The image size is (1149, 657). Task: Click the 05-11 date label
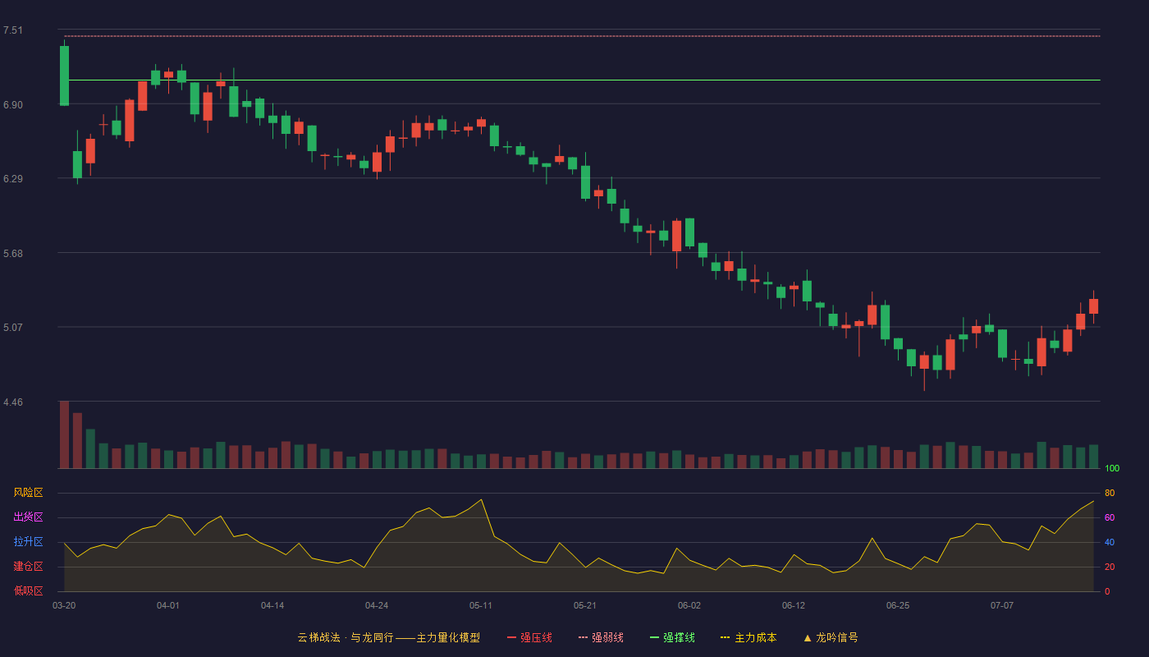point(481,605)
